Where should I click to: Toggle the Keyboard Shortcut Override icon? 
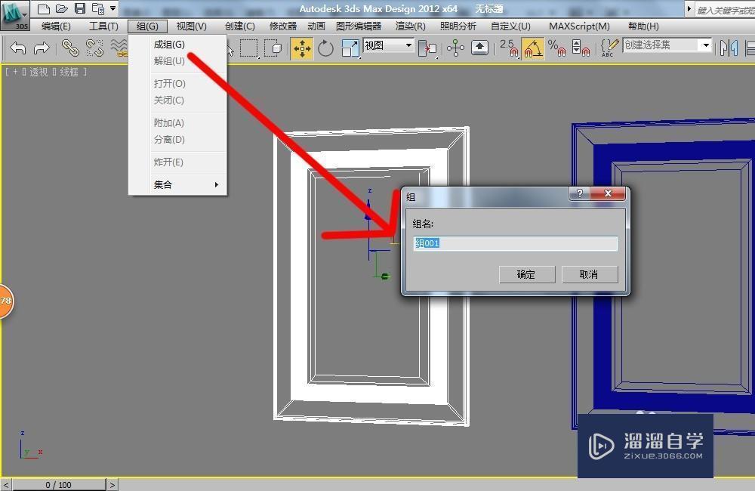[x=479, y=48]
